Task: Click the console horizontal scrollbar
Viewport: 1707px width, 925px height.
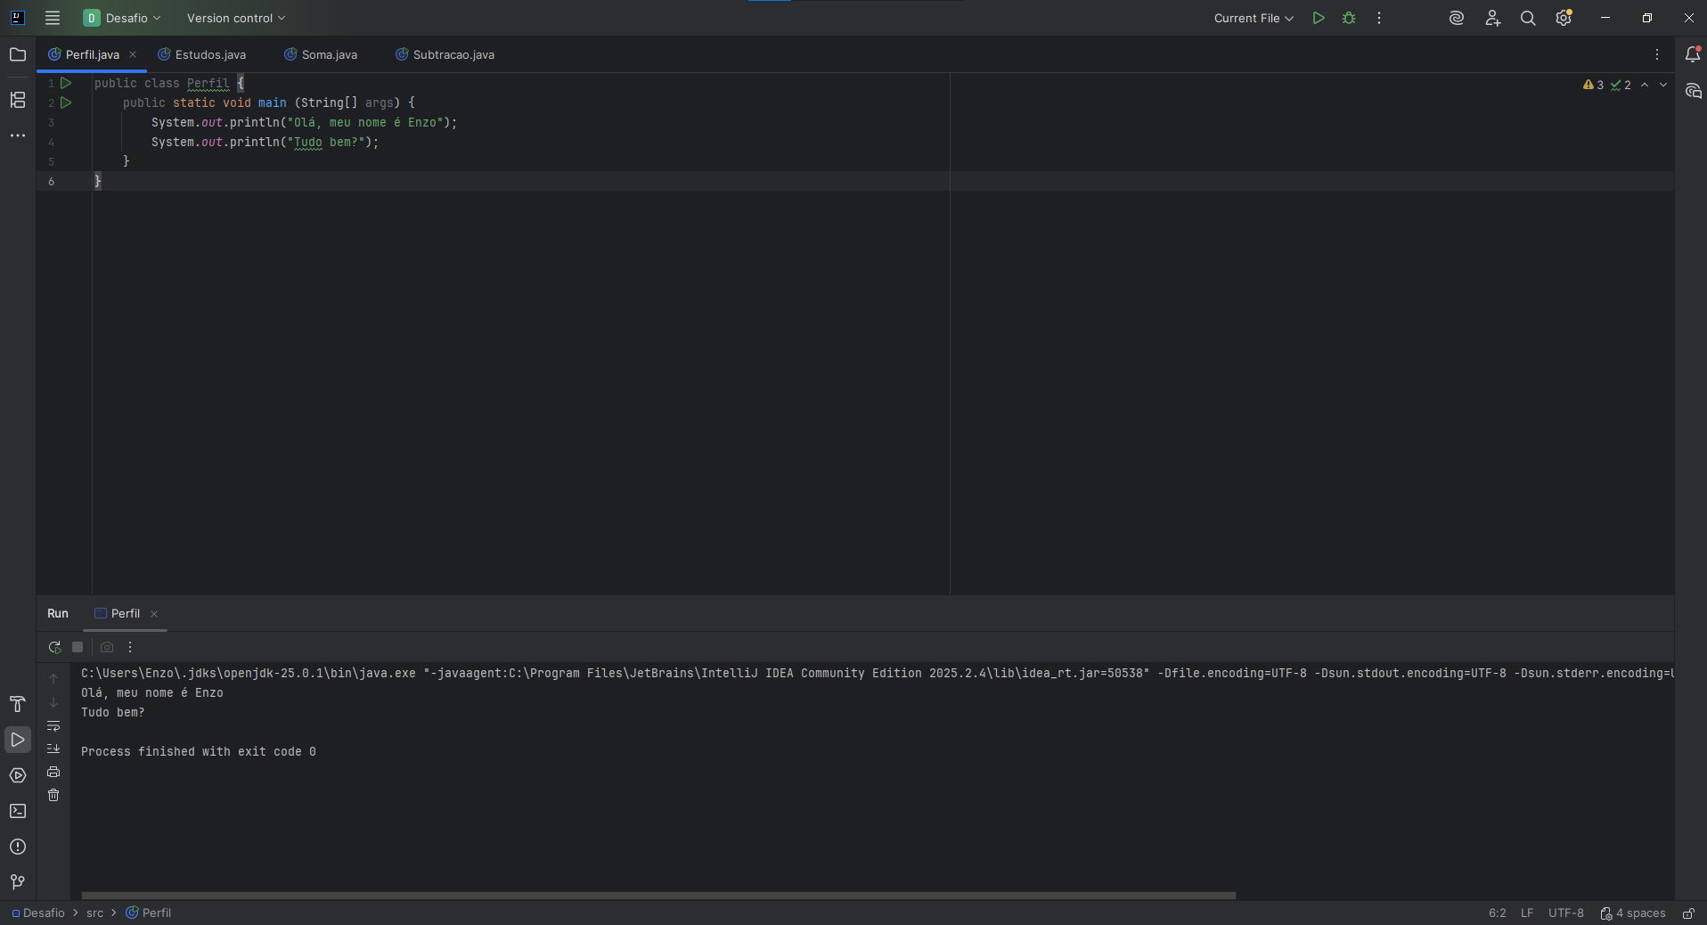Action: (658, 896)
